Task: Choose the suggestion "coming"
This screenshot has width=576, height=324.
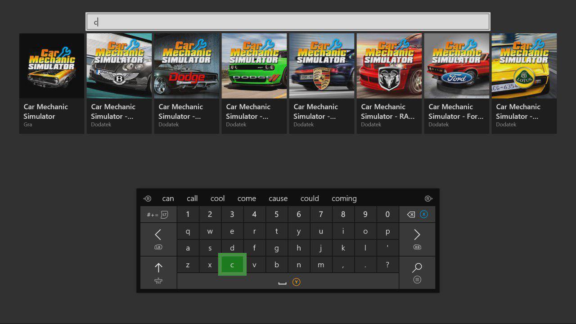Action: [344, 198]
